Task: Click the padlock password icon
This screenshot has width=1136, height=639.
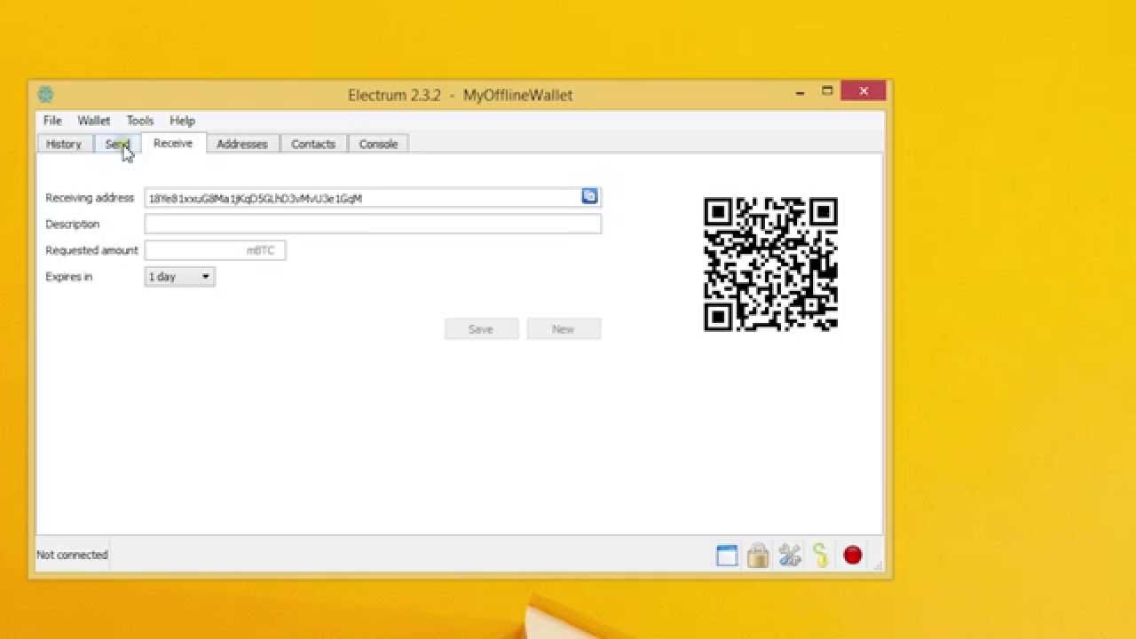Action: coord(758,556)
